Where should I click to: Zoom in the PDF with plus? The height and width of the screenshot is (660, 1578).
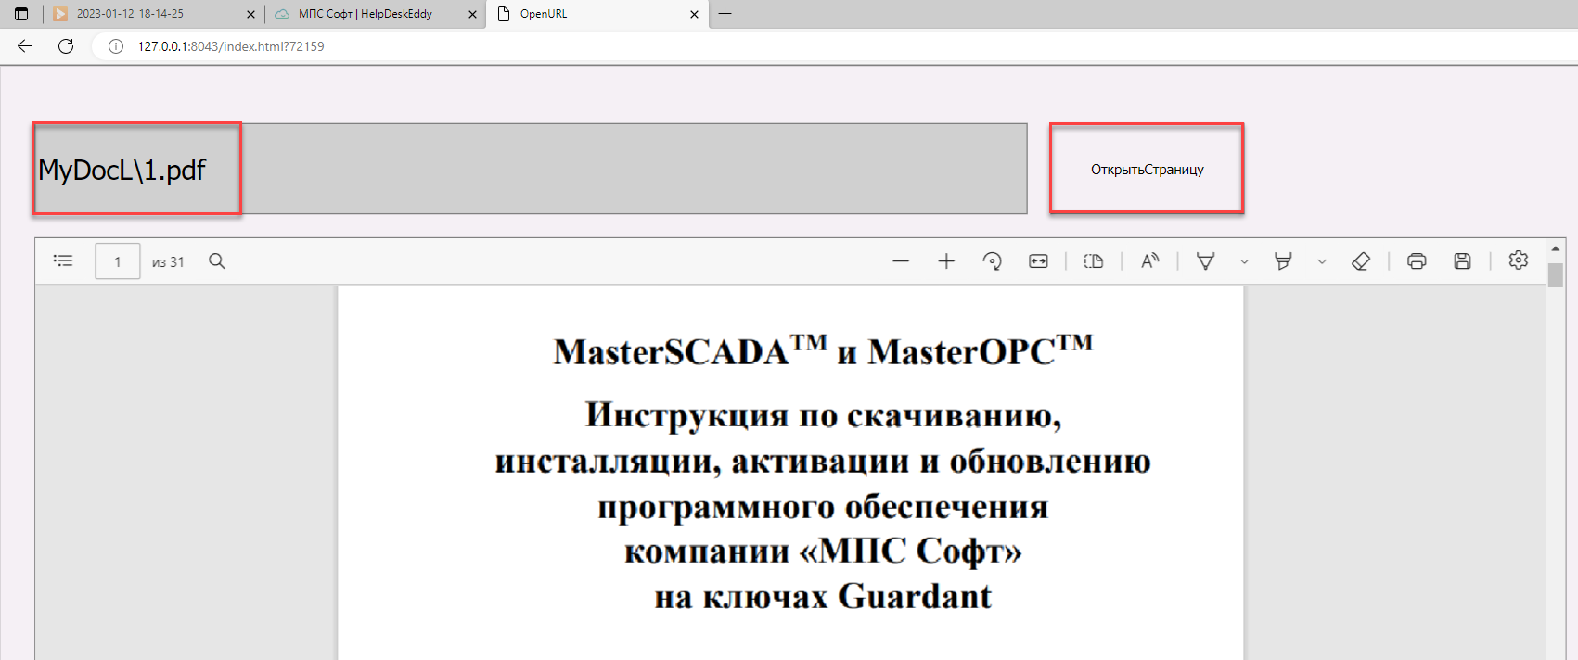click(946, 261)
